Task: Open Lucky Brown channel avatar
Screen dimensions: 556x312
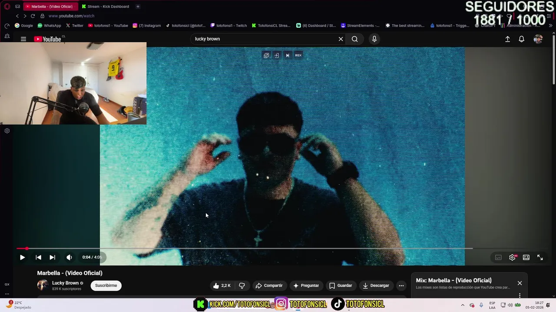Action: tap(43, 285)
